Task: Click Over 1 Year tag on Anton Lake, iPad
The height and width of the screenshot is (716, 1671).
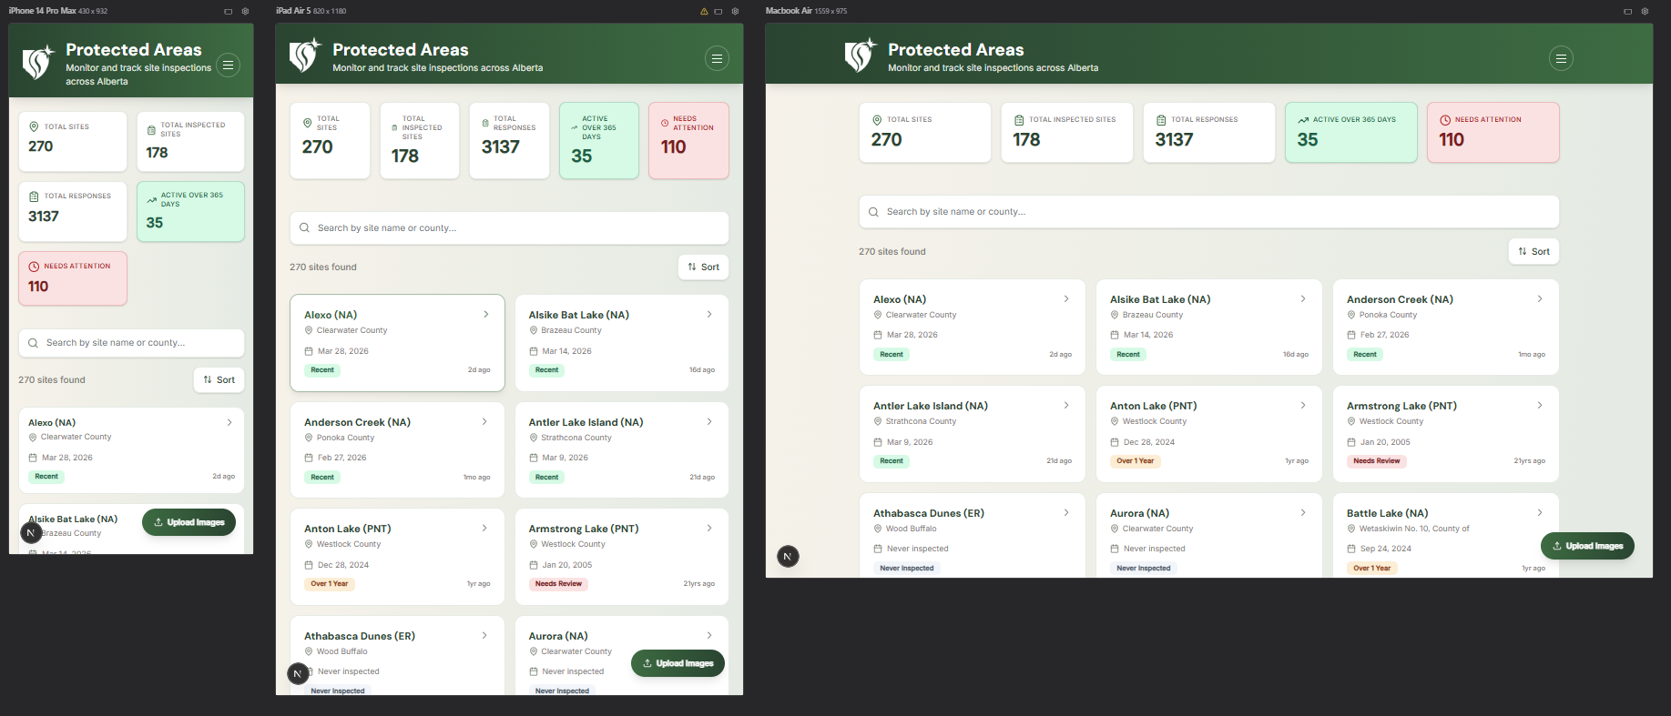Action: coord(330,584)
